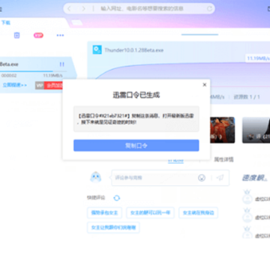Click the second crowned avatar in ranking list
Viewport: 270px width, 270px height.
point(247,215)
